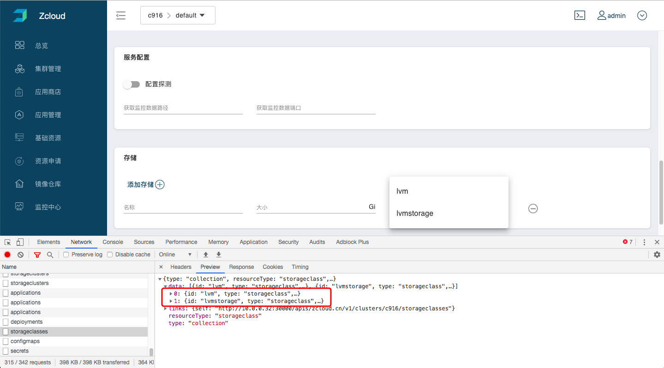Select the storageclasses request
The height and width of the screenshot is (368, 664).
click(74, 332)
